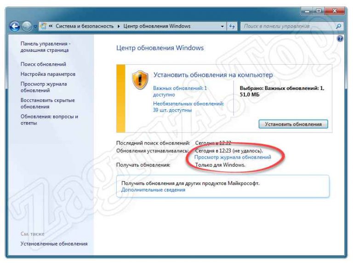Viewport: 353px width, 263px height.
Task: Close the Windows Update window
Action: (x=337, y=10)
